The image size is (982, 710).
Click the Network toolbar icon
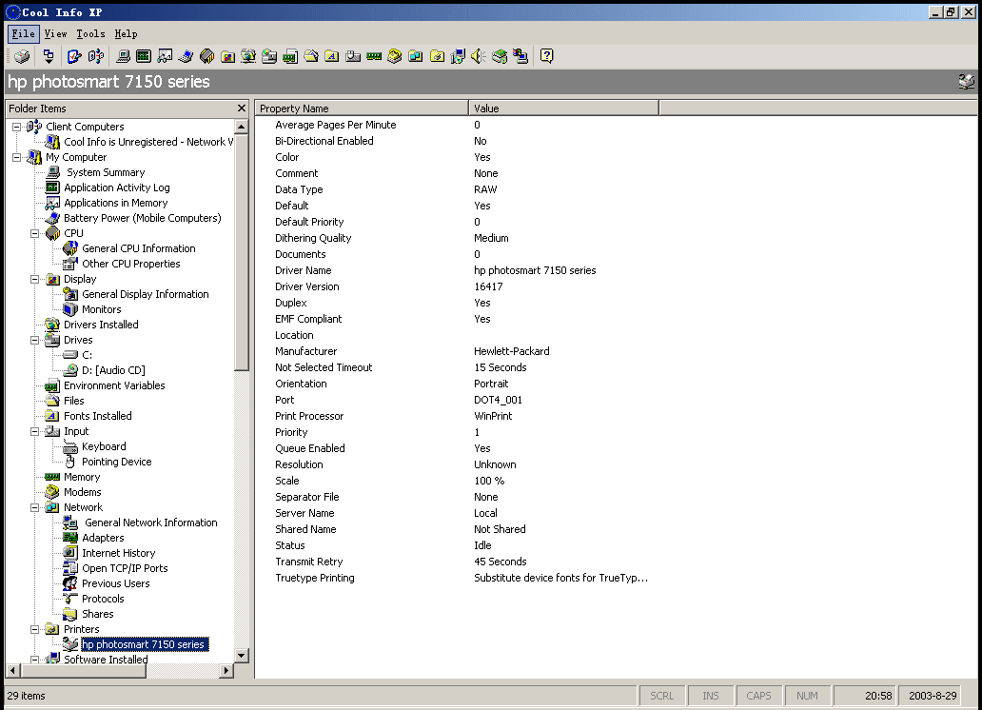[415, 56]
